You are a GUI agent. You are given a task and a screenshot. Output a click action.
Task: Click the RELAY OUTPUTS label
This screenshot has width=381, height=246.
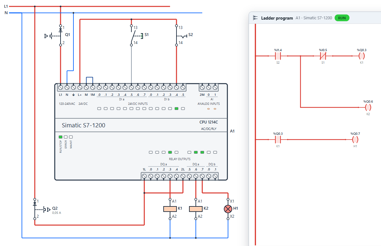(x=180, y=159)
